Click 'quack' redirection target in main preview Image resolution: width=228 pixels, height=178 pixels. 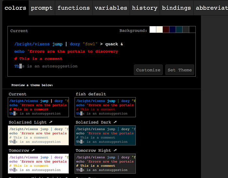(111, 44)
